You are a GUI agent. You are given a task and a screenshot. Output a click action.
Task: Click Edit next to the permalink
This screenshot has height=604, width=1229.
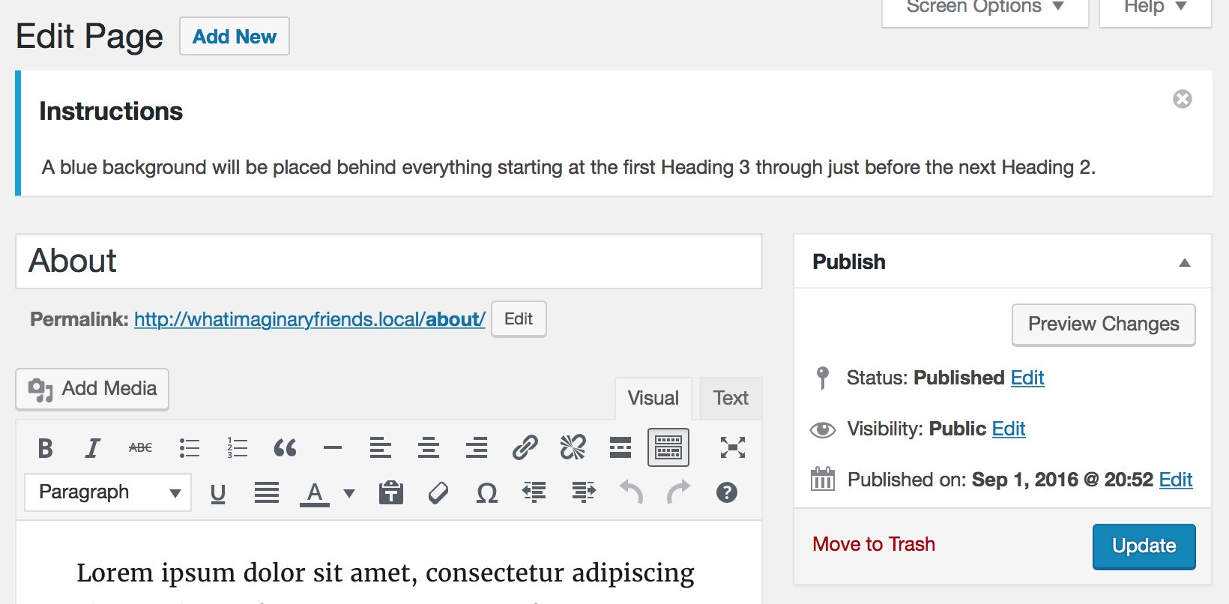(x=519, y=319)
